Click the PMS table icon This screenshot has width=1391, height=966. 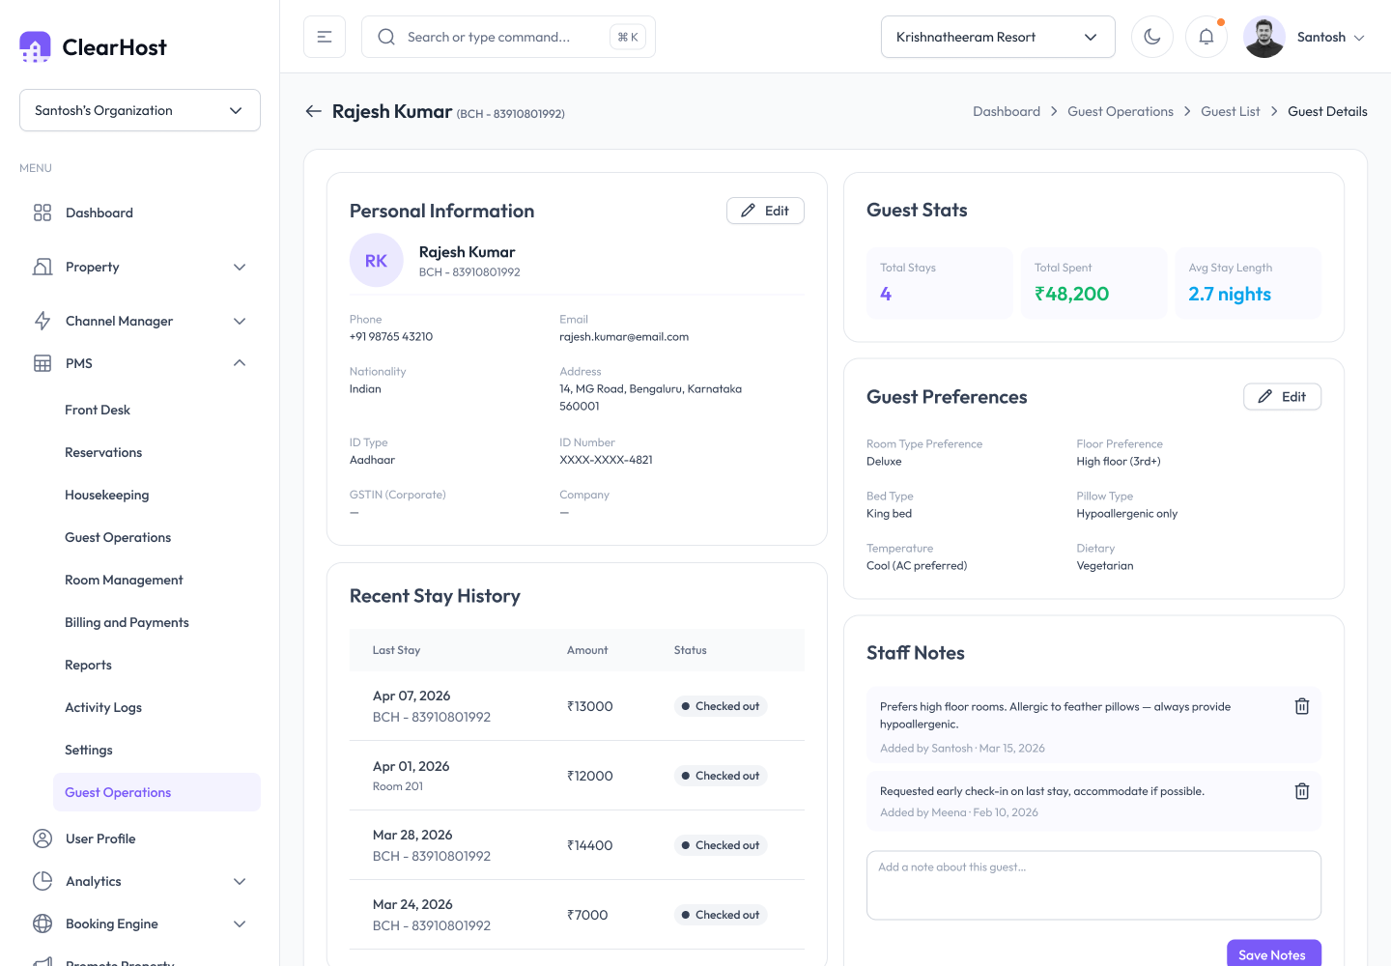pos(43,363)
